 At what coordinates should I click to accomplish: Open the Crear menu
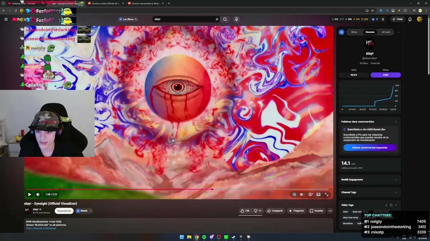pos(397,19)
